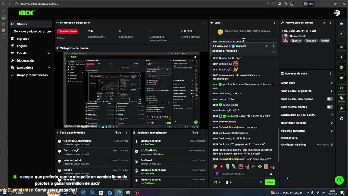This screenshot has height=196, width=348.
Task: Open Microsoft Store from the taskbar
Action: (x=101, y=193)
